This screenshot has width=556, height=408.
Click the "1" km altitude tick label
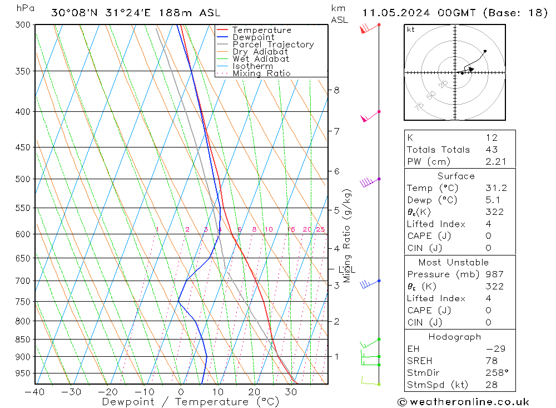pos(336,356)
